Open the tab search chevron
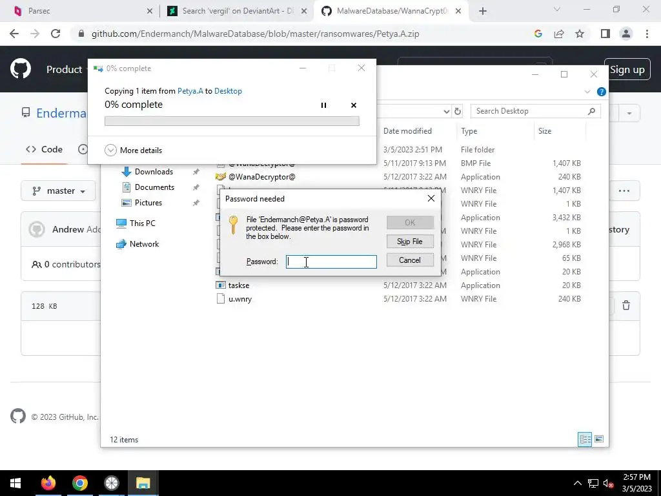This screenshot has height=496, width=661. click(x=557, y=9)
